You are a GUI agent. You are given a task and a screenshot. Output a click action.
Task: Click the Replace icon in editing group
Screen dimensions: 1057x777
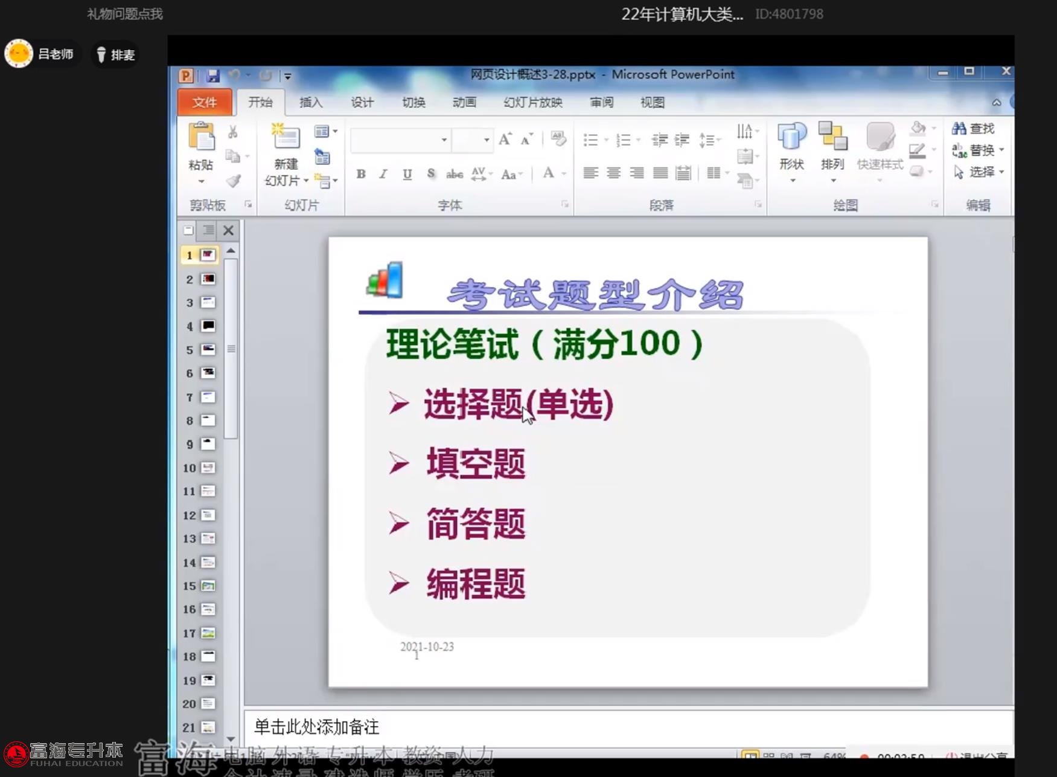[x=959, y=150]
